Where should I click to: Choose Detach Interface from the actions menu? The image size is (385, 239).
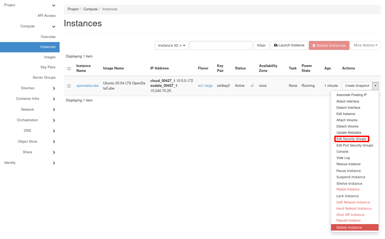tap(348, 108)
